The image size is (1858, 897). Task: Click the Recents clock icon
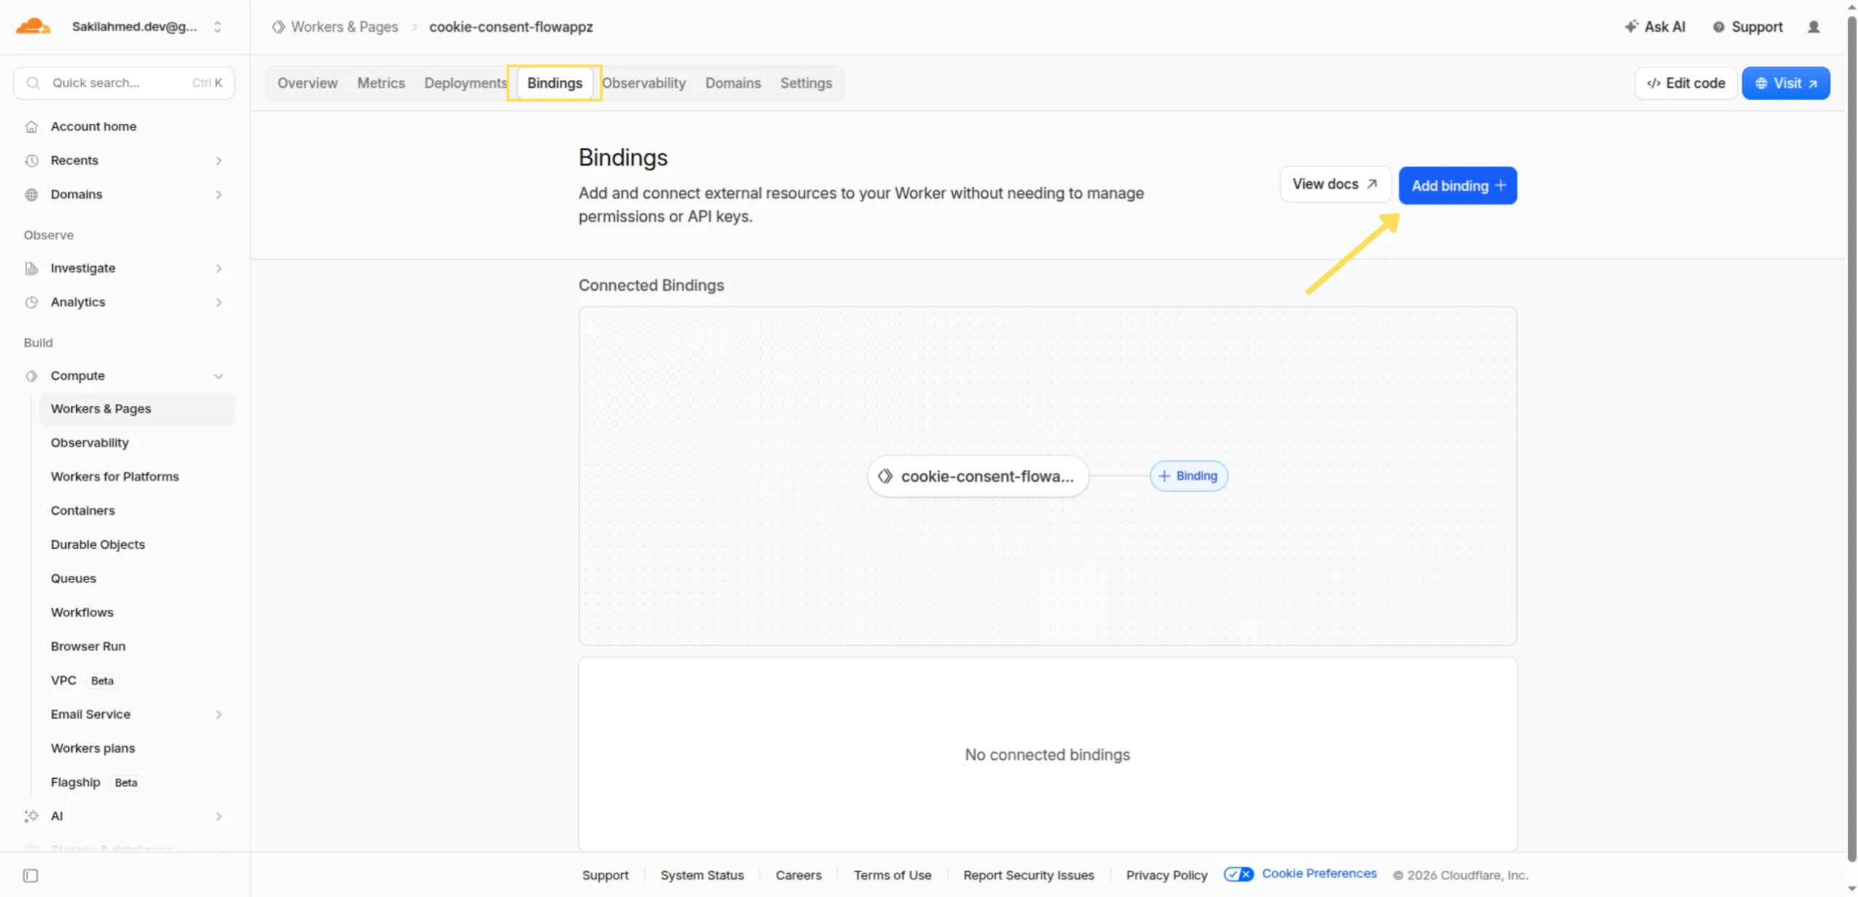(x=31, y=160)
